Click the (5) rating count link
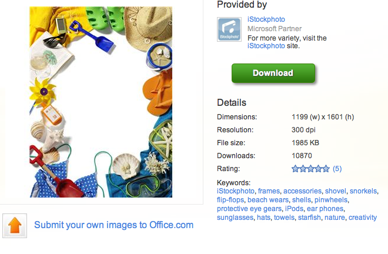 [x=337, y=169]
